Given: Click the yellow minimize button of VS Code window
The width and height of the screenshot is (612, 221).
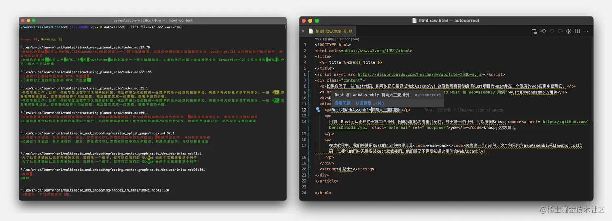Looking at the screenshot, I should click(311, 21).
